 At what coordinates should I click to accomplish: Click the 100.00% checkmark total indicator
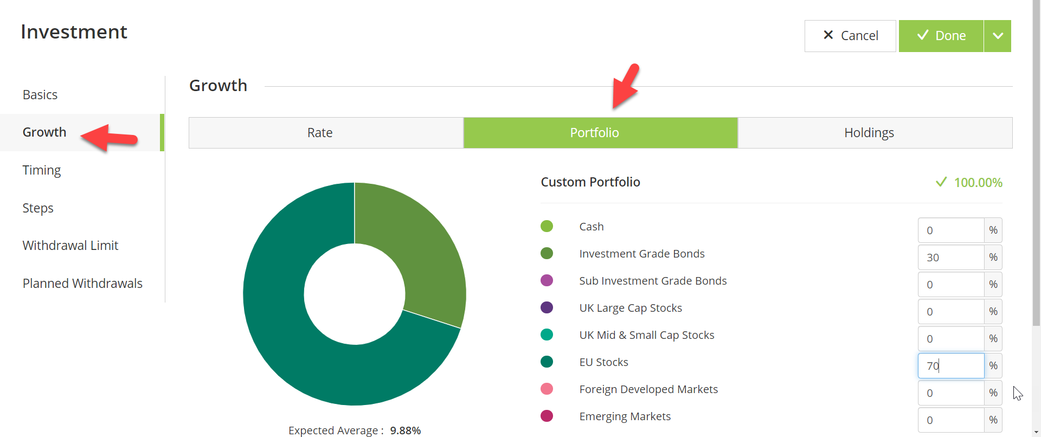point(969,182)
